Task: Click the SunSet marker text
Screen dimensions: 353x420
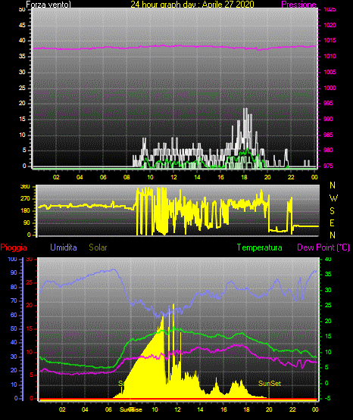Action: pyautogui.click(x=270, y=384)
